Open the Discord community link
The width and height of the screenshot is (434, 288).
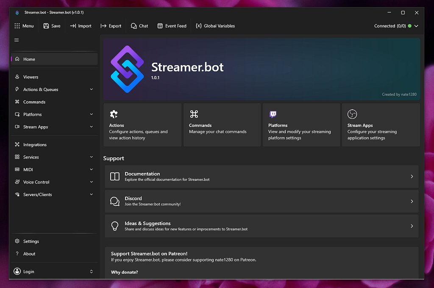[262, 201]
